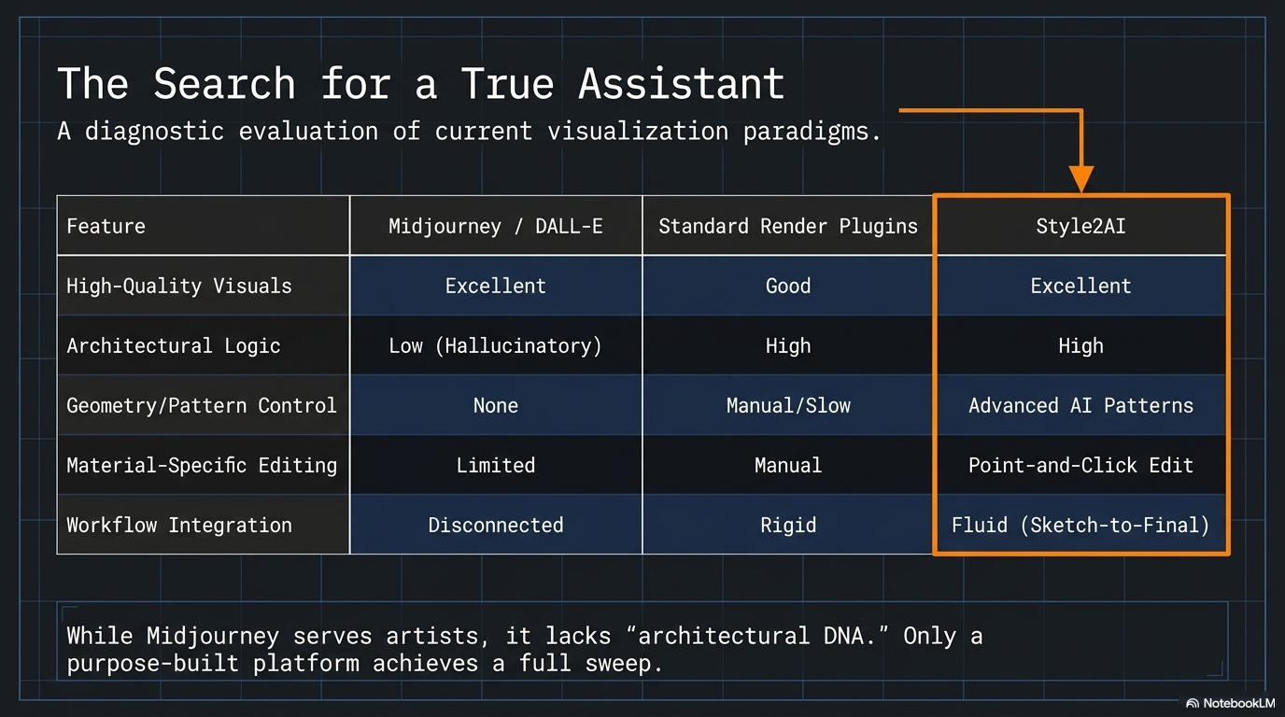Screen dimensions: 1285x717
Task: Click the 'Workflow Integration' row label
Action: pos(204,525)
